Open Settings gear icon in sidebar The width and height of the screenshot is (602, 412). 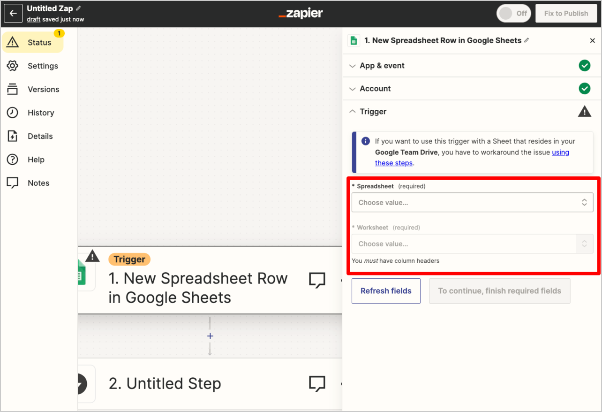[13, 66]
